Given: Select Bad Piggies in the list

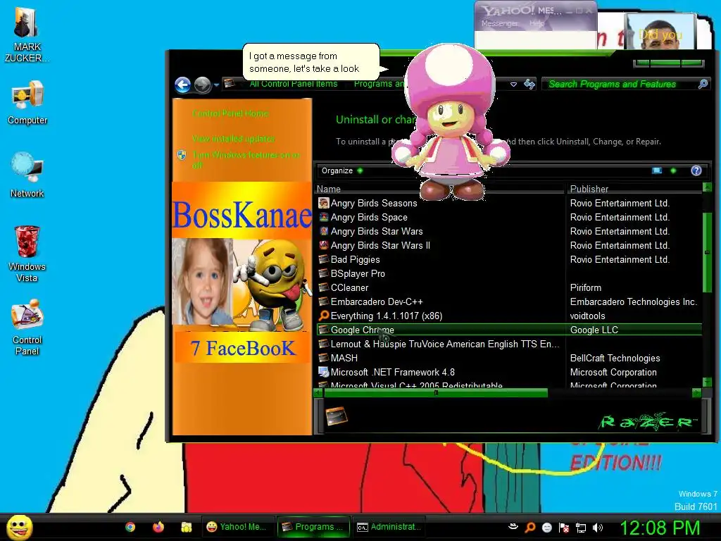Looking at the screenshot, I should 509,259.
